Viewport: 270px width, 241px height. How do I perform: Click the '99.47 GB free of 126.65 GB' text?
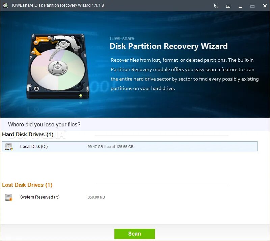[110, 147]
